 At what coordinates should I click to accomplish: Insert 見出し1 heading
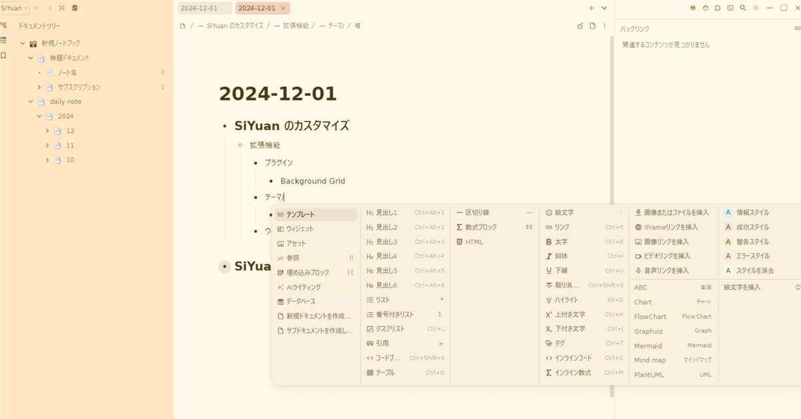click(x=405, y=213)
